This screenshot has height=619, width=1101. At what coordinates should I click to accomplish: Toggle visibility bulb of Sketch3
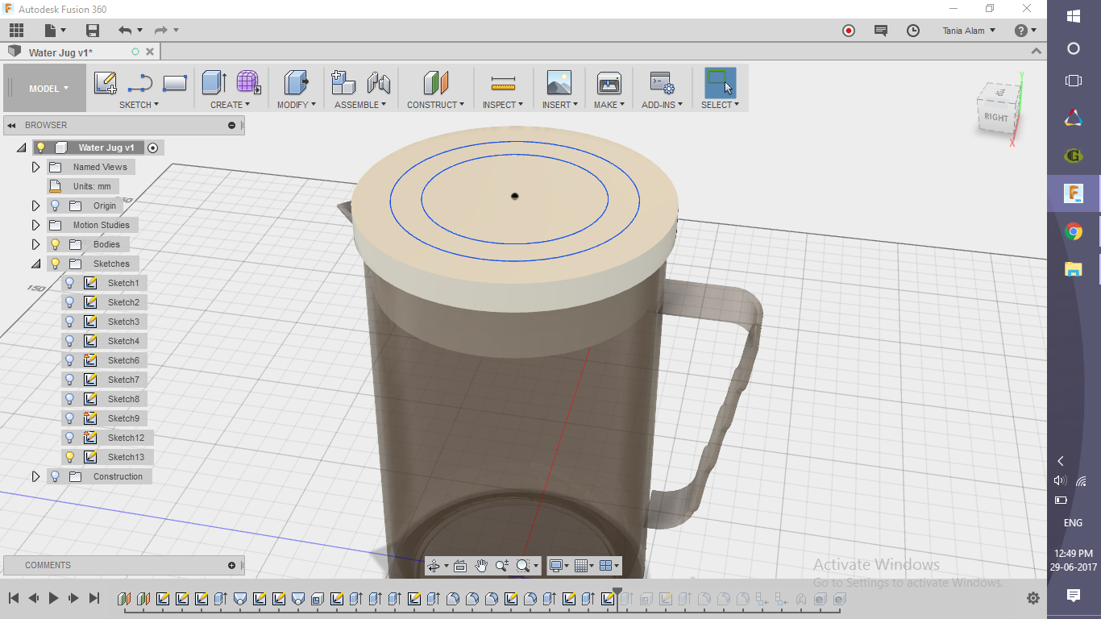(x=69, y=322)
